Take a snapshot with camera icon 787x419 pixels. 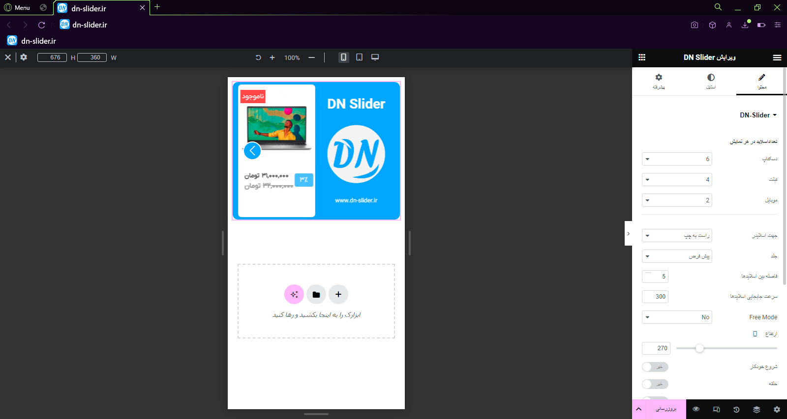[694, 25]
